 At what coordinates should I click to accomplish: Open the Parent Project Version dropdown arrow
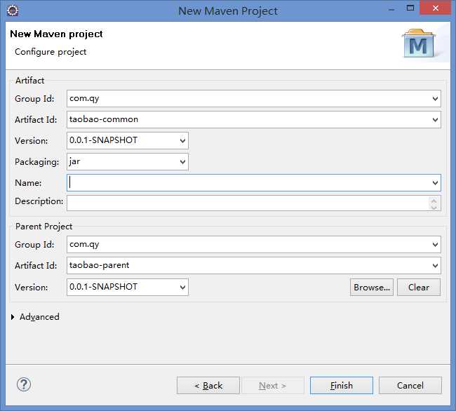click(x=182, y=288)
